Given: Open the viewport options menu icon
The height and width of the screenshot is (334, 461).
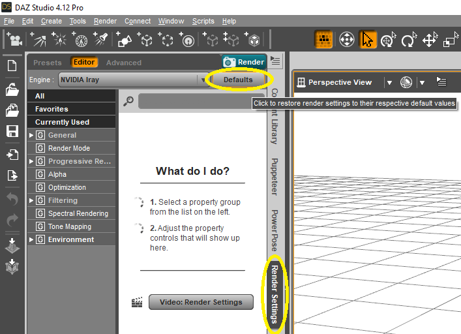Looking at the screenshot, I should click(x=441, y=82).
